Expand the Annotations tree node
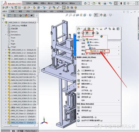The height and width of the screenshot is (132, 139). pos(6,35)
